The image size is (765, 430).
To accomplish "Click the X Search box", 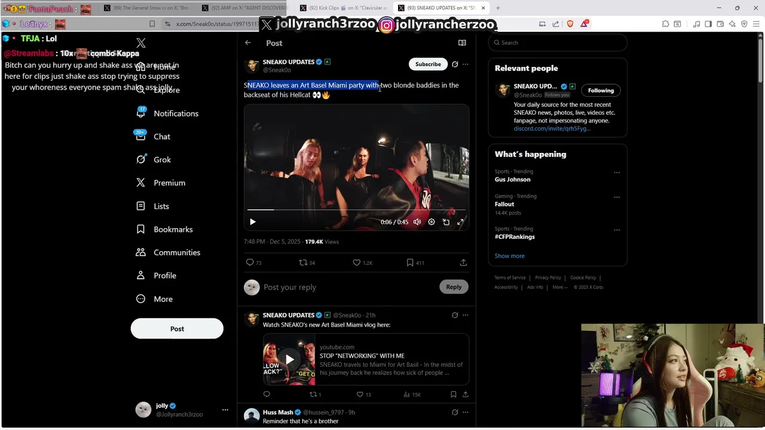I will (558, 43).
